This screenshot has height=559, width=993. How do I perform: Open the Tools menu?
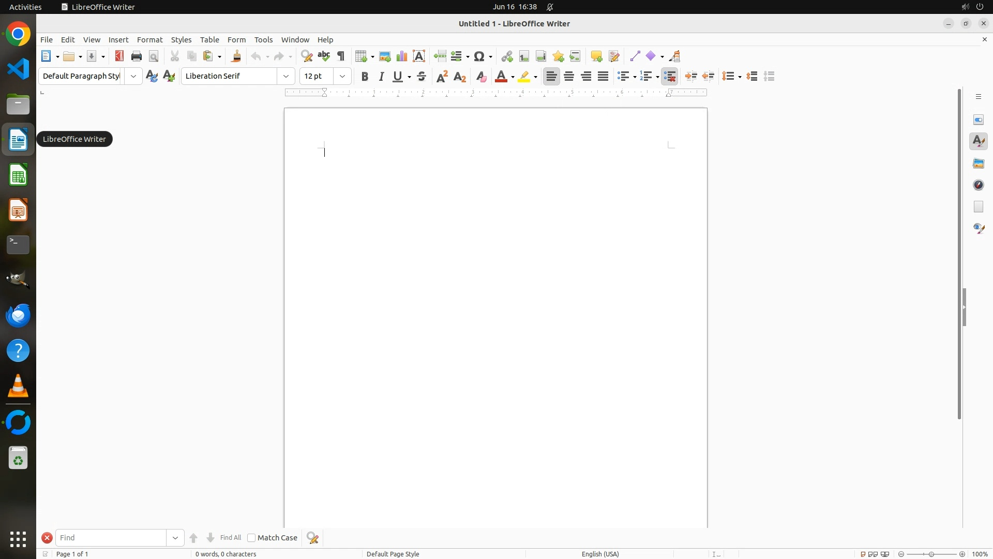pyautogui.click(x=263, y=40)
